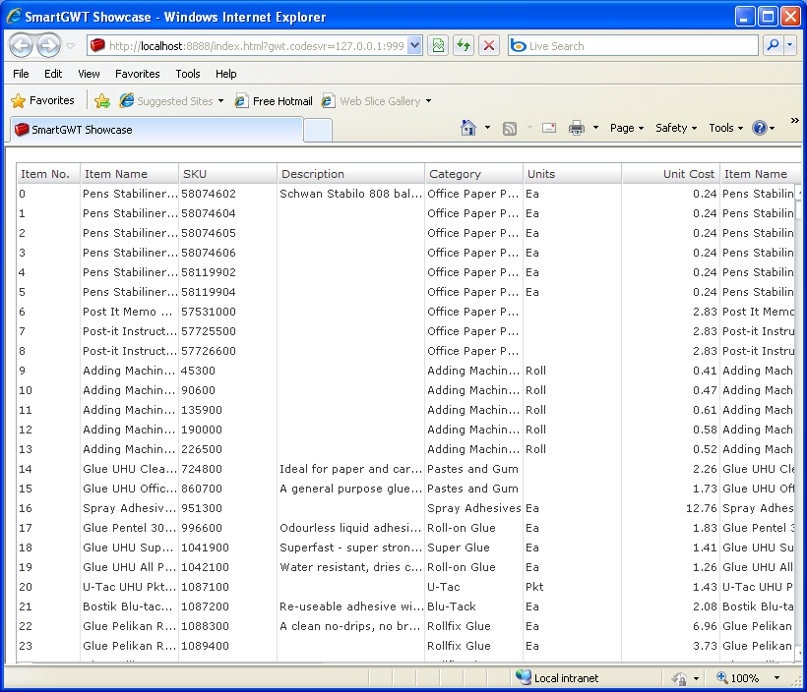Open the Tools menu in menu bar
The image size is (807, 692).
(188, 74)
